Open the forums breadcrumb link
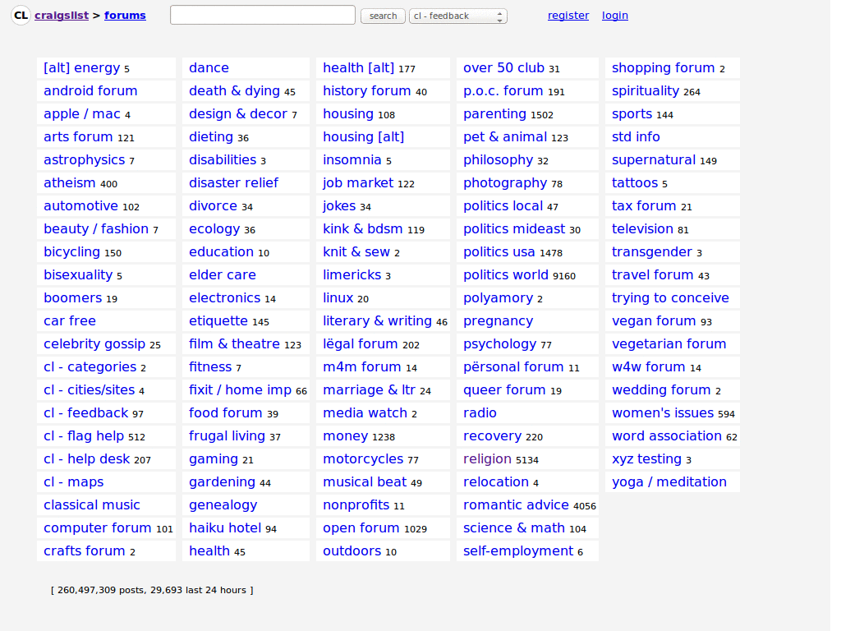The width and height of the screenshot is (841, 631). [125, 15]
